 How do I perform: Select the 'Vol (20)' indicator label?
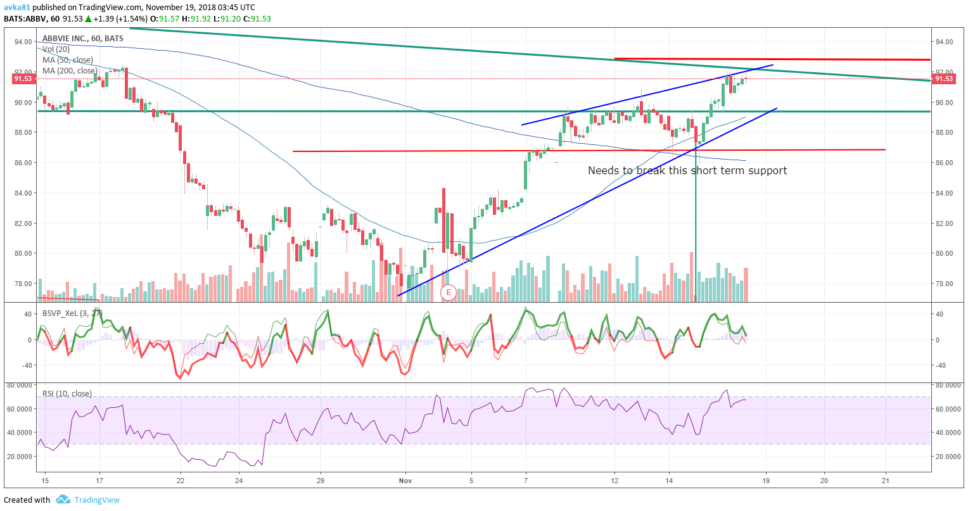[56, 49]
